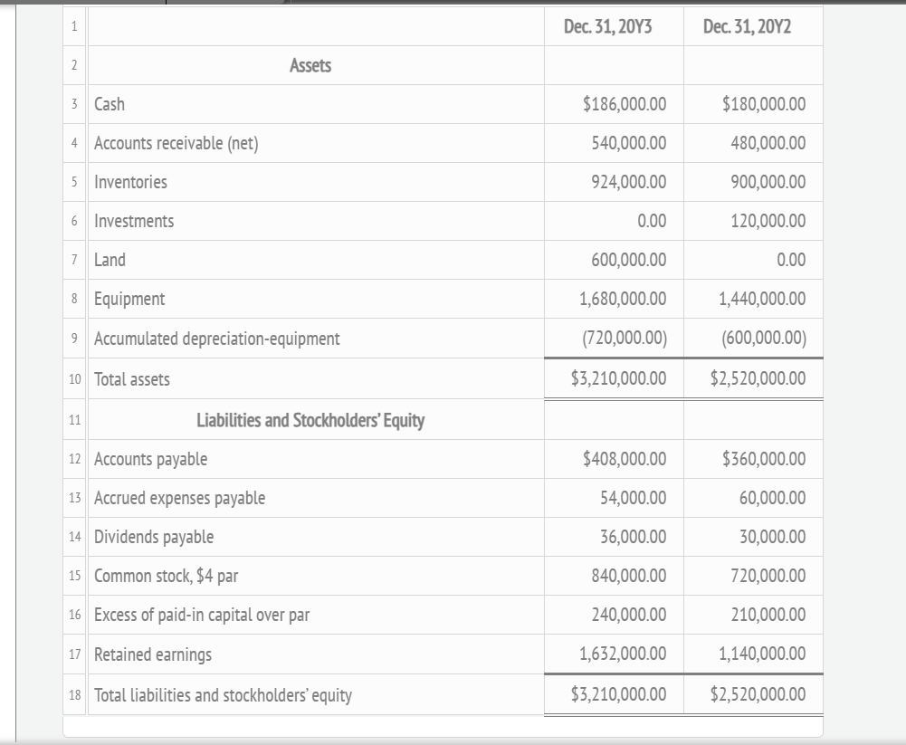Select Total liabilities and stockholders' equity label
906x745 pixels.
[x=223, y=694]
